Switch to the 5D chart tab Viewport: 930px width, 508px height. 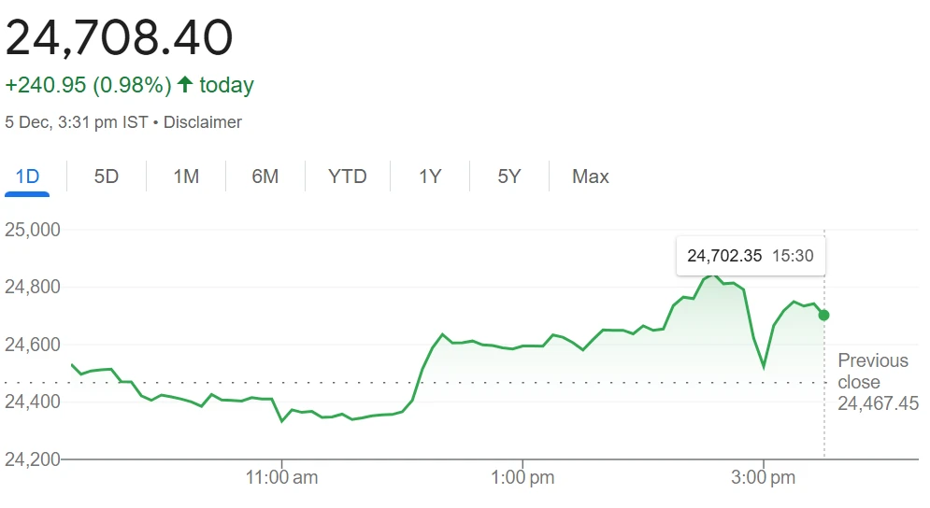(x=107, y=176)
